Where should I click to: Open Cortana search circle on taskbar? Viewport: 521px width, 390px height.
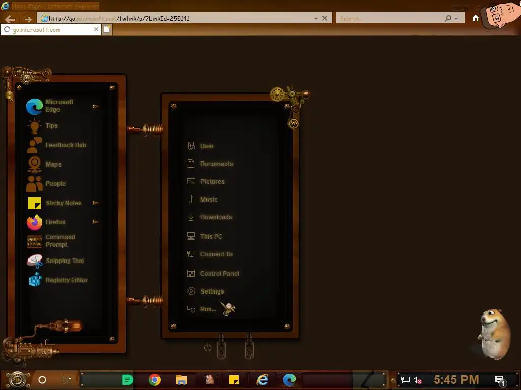pos(42,380)
